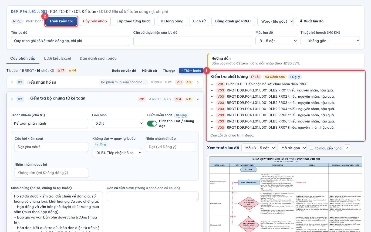
Task: Open Lập theo từng bước
Action: (134, 21)
